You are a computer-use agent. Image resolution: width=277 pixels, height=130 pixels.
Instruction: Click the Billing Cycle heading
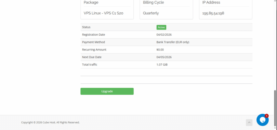click(x=153, y=2)
